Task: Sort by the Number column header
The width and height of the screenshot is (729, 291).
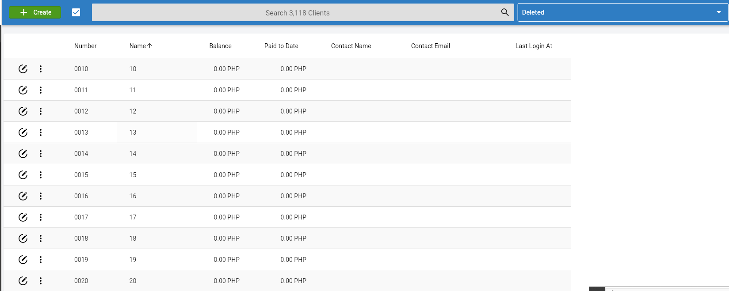Action: (x=85, y=46)
